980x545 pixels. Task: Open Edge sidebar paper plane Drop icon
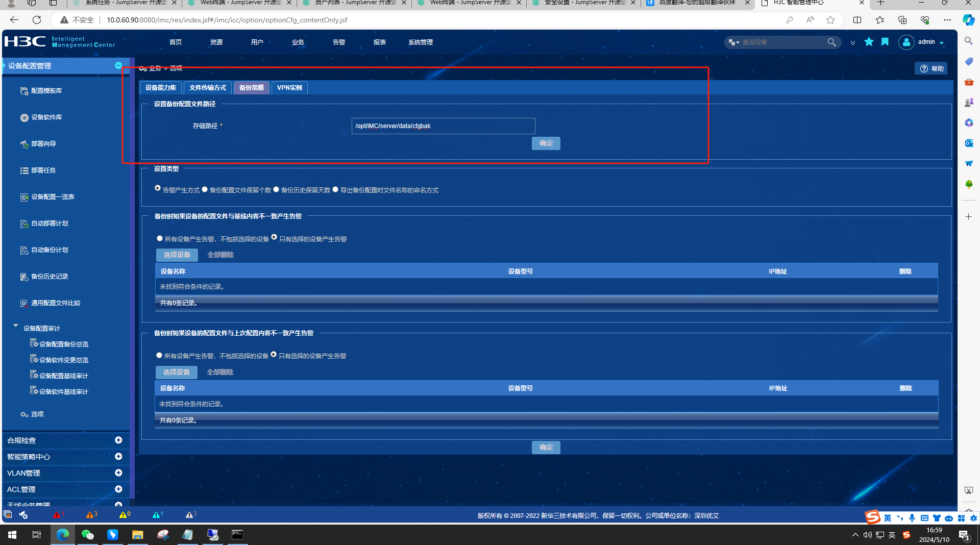[x=968, y=164]
